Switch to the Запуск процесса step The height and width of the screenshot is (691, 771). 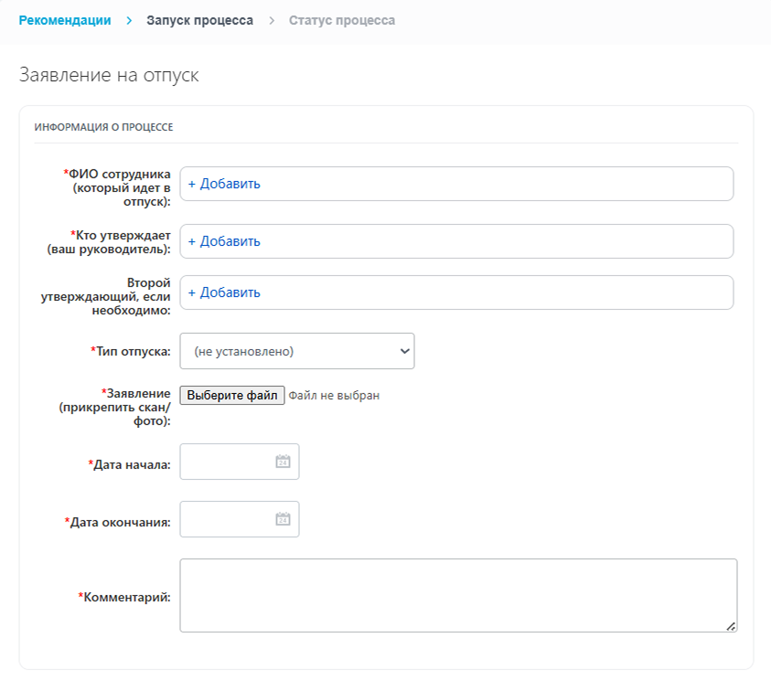tap(199, 20)
